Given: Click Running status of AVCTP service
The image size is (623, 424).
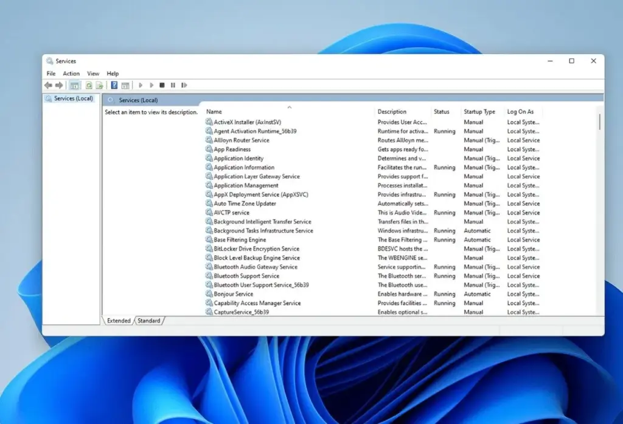Looking at the screenshot, I should (445, 213).
